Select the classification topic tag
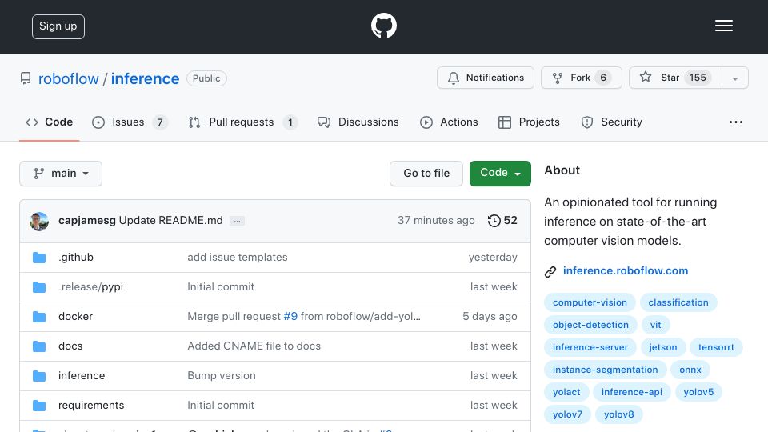Viewport: 768px width, 432px height. [x=678, y=302]
